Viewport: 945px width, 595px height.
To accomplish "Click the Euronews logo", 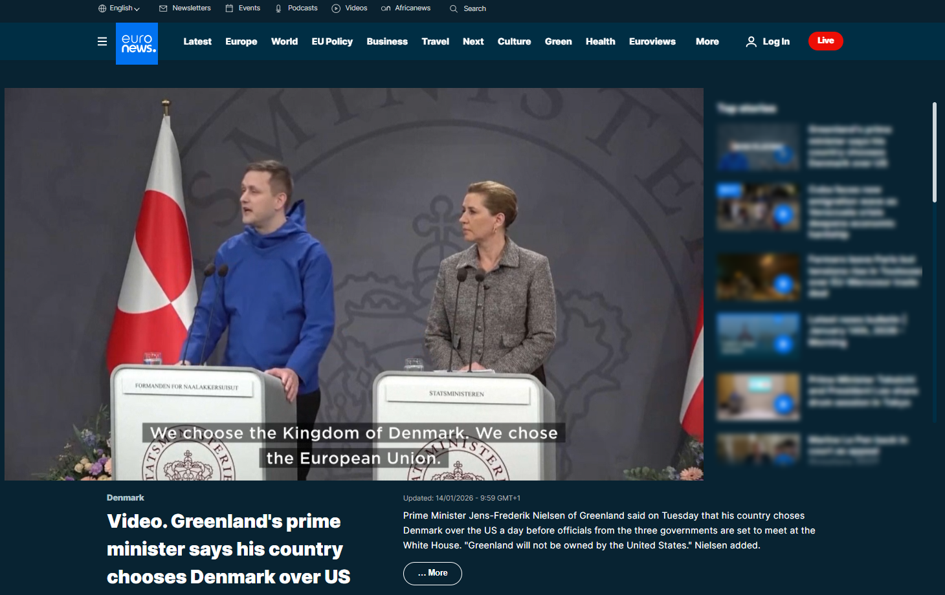I will (137, 43).
